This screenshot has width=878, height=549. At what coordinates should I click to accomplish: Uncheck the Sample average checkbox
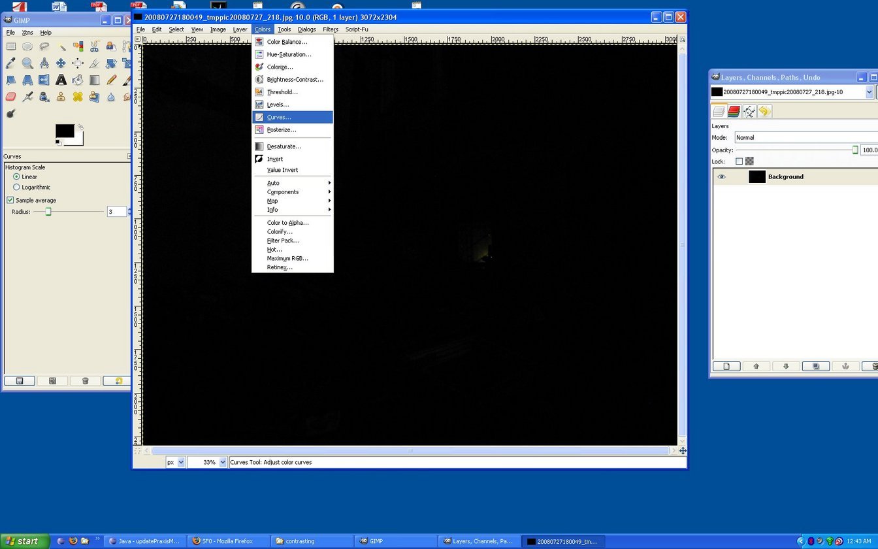tap(10, 200)
